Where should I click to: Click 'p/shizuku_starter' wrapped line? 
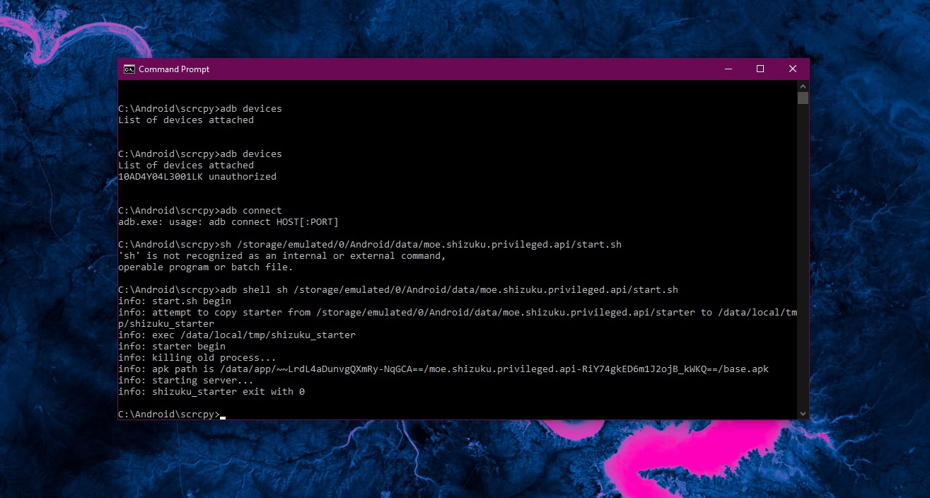pos(166,324)
